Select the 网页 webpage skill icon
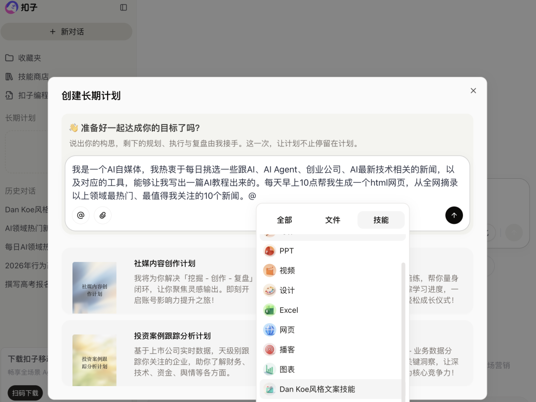 (x=268, y=330)
